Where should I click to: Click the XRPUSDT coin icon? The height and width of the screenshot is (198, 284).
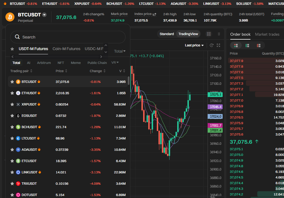pyautogui.click(x=18, y=104)
